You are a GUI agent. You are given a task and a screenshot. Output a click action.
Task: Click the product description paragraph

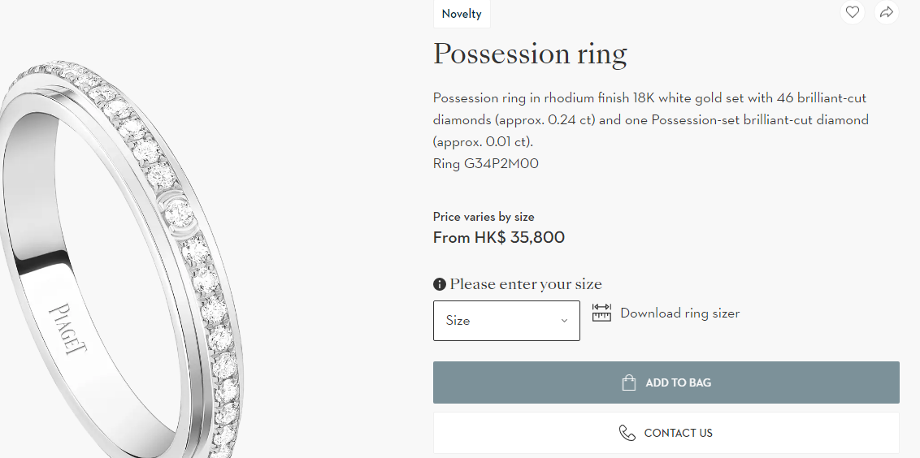click(x=650, y=119)
